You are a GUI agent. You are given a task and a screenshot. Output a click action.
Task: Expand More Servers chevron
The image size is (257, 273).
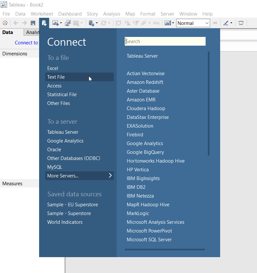(110, 176)
